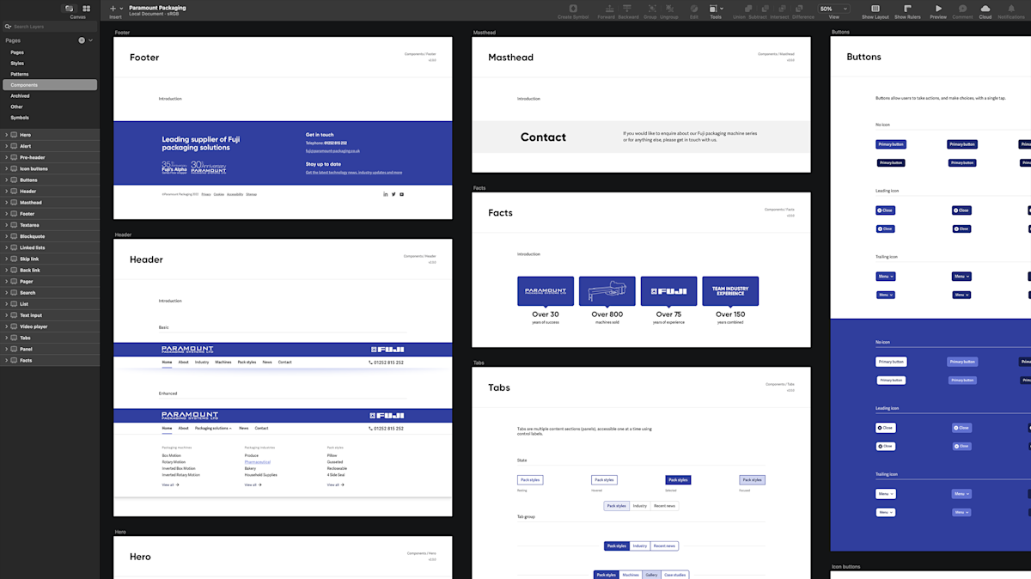Click the Case studies tab button
The image size is (1031, 579).
click(674, 575)
